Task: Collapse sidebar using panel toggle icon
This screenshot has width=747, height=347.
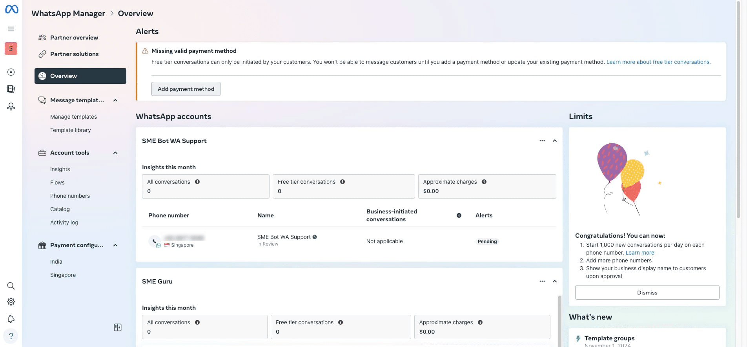Action: (x=118, y=327)
